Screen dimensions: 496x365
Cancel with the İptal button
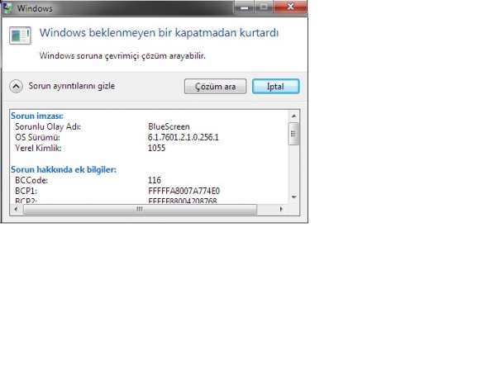coord(275,86)
